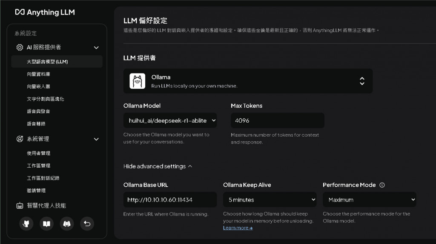
Task: Click the Max Tokens label
Action: [x=247, y=106]
